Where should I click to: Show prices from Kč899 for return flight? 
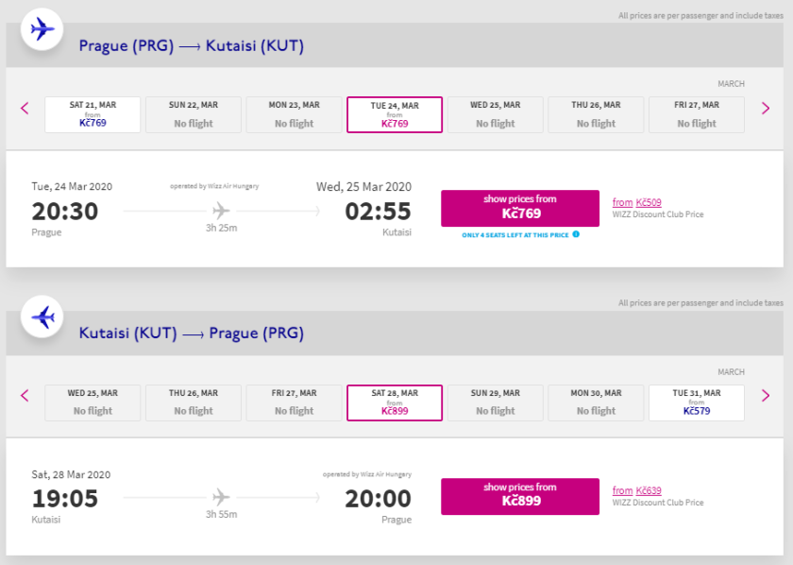519,495
